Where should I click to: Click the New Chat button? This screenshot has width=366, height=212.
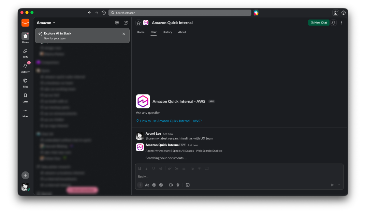[x=319, y=23]
